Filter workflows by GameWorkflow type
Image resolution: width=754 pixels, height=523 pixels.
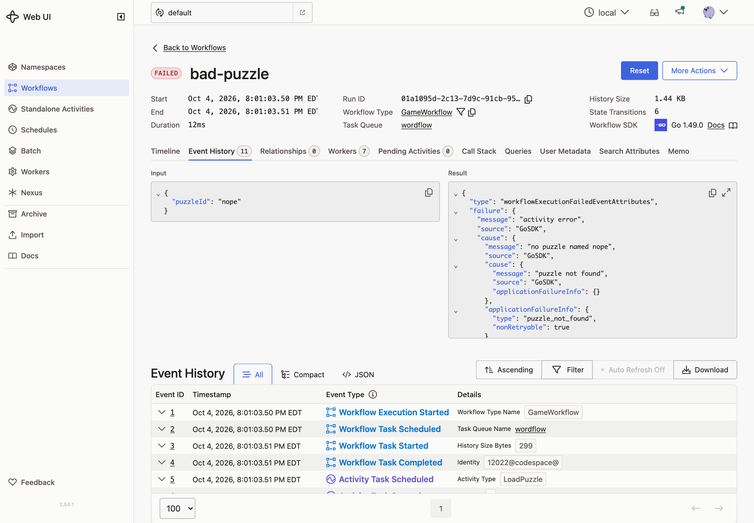click(x=461, y=112)
